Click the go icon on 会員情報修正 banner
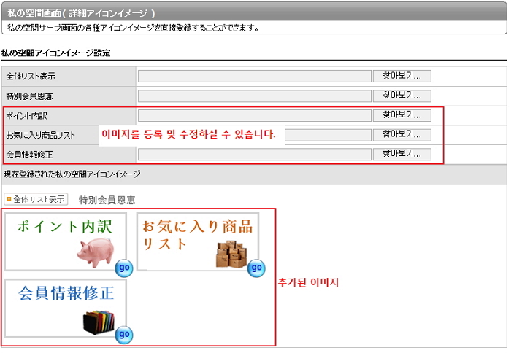Image resolution: width=511 pixels, height=353 pixels. pos(124,334)
